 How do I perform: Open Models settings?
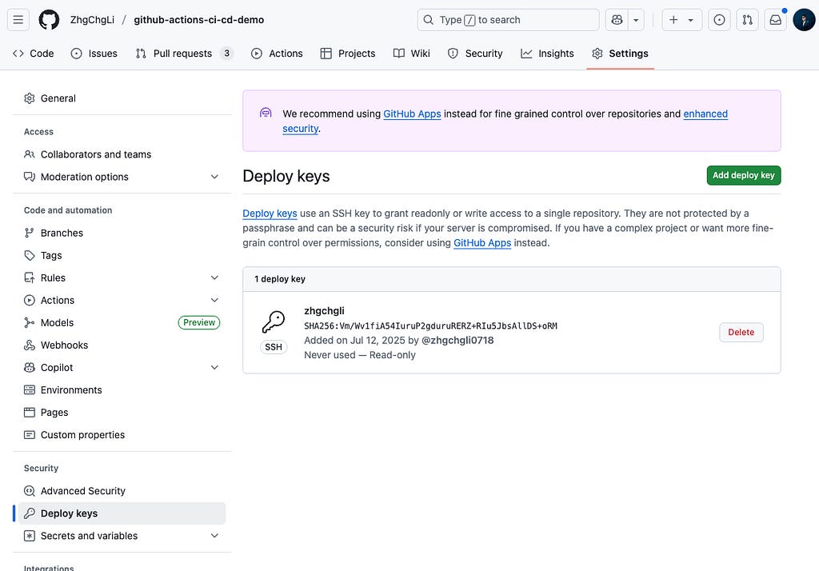[x=122, y=322]
